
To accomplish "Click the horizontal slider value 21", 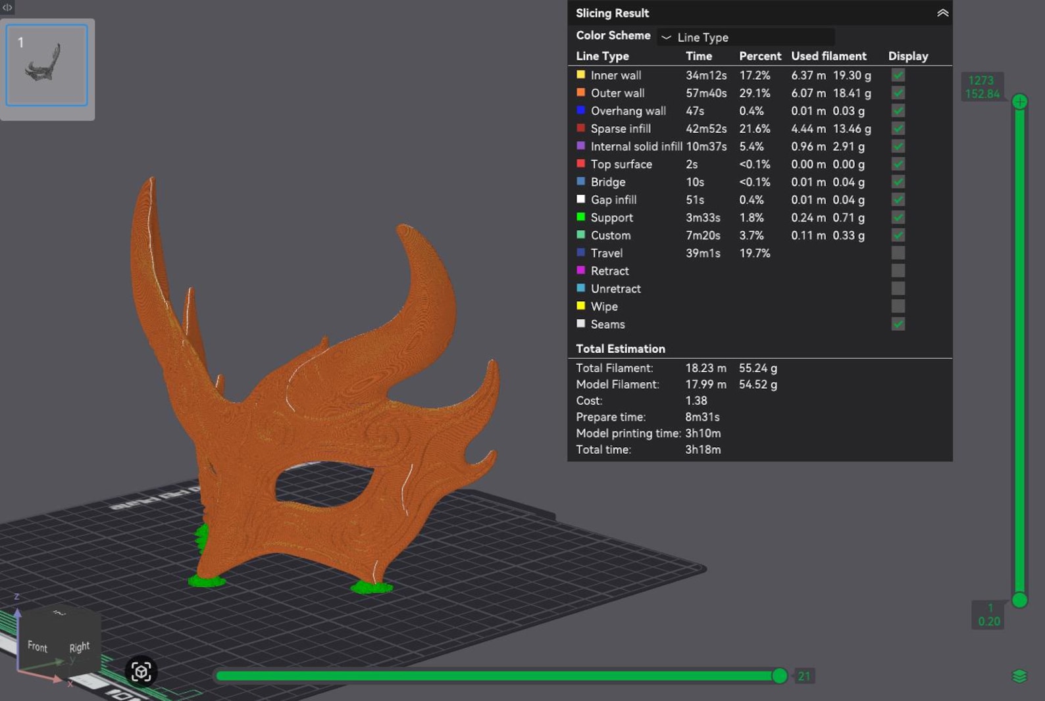I will pyautogui.click(x=804, y=676).
